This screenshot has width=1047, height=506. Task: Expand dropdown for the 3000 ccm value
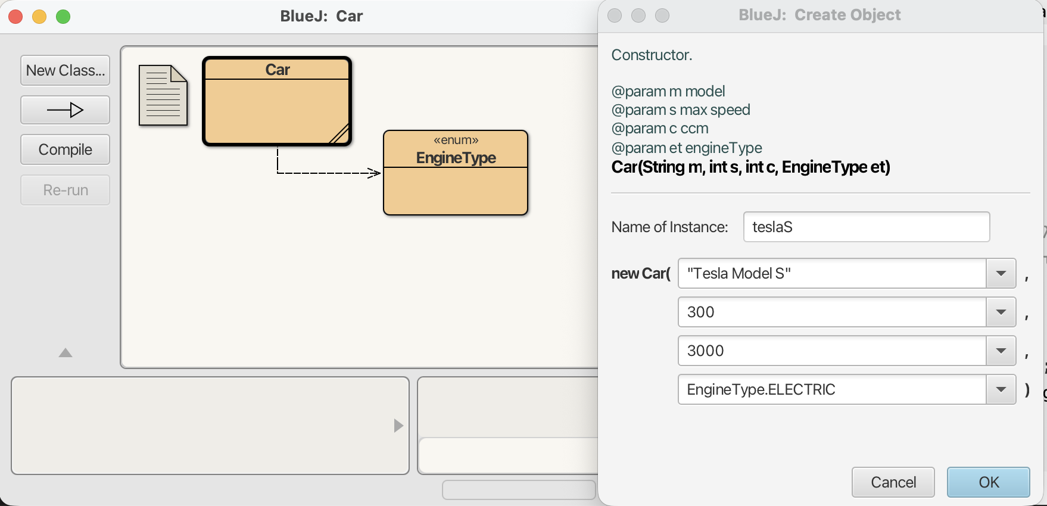tap(1001, 351)
